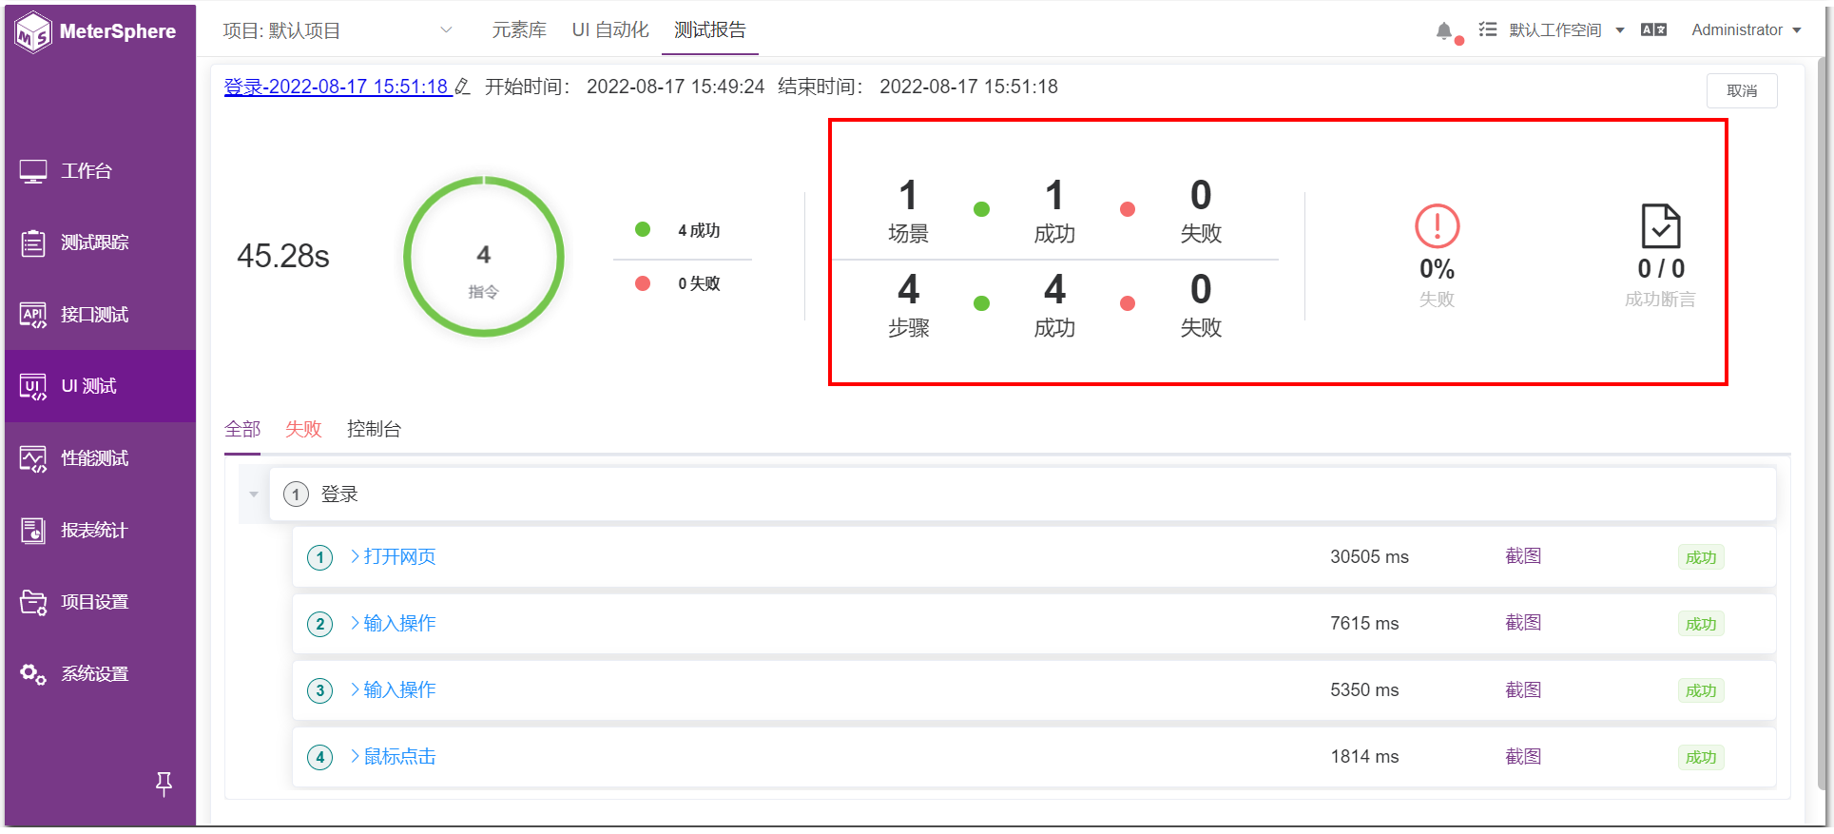Click the language switch icon
The image size is (1834, 834).
pos(1653,30)
